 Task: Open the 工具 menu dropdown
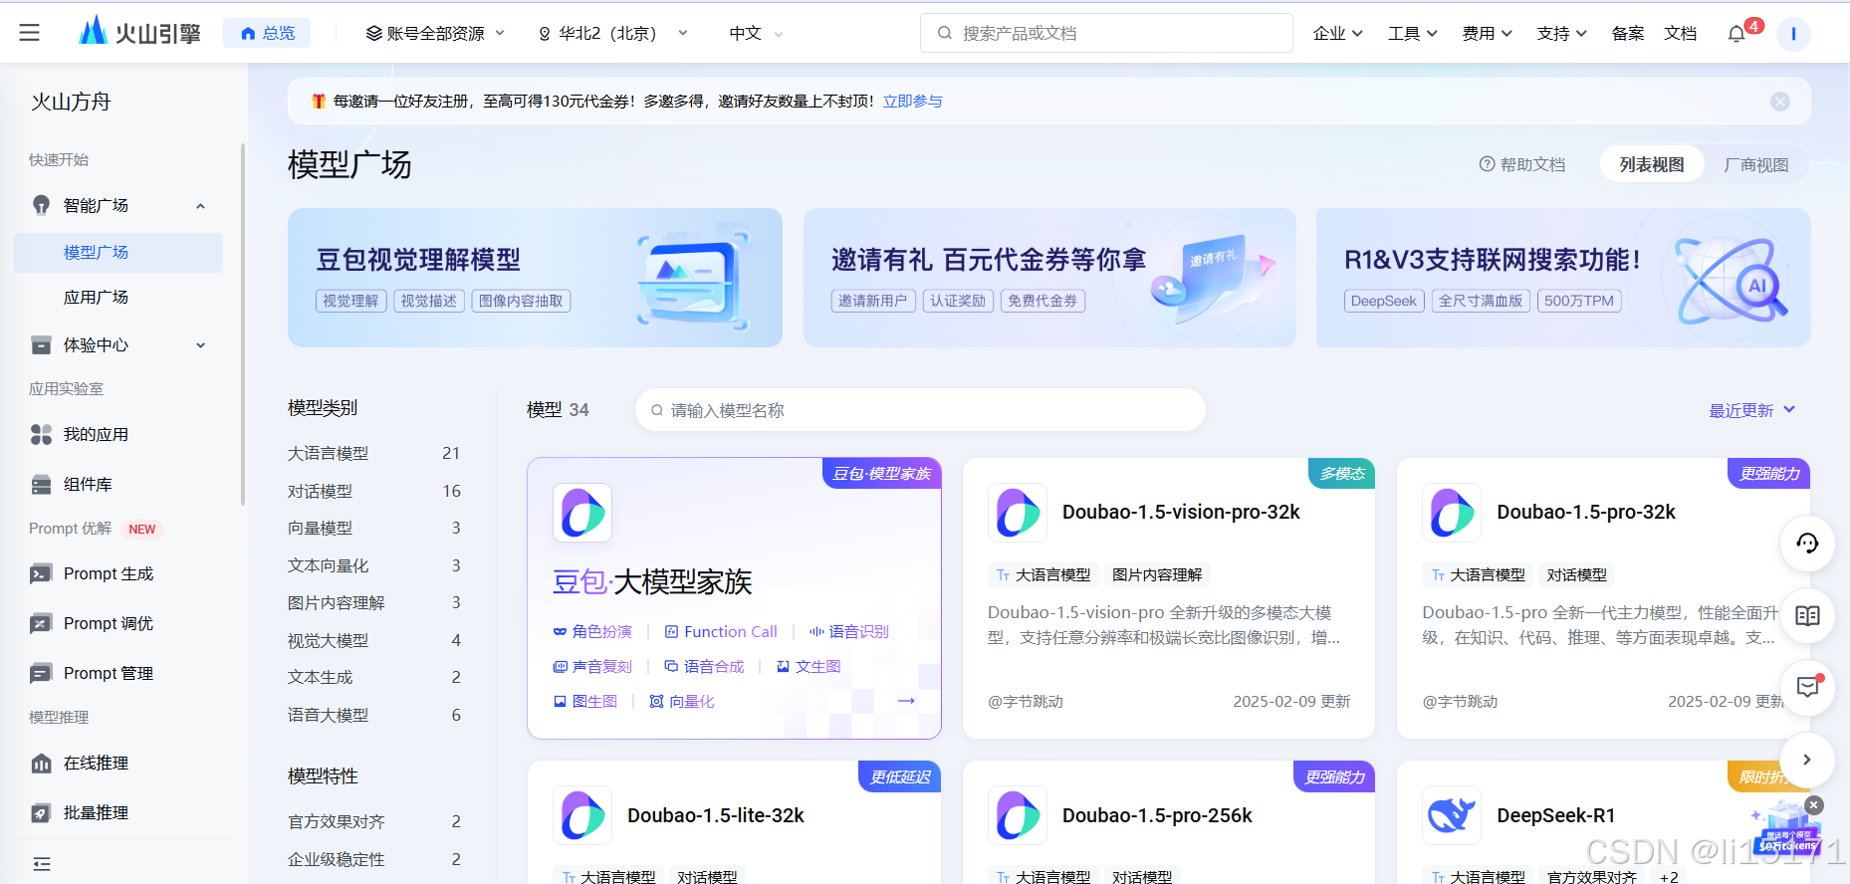(1412, 33)
